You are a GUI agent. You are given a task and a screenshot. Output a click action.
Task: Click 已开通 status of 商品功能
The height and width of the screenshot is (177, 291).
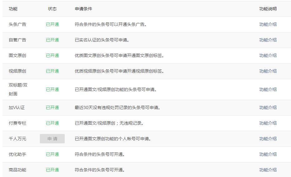click(x=52, y=170)
